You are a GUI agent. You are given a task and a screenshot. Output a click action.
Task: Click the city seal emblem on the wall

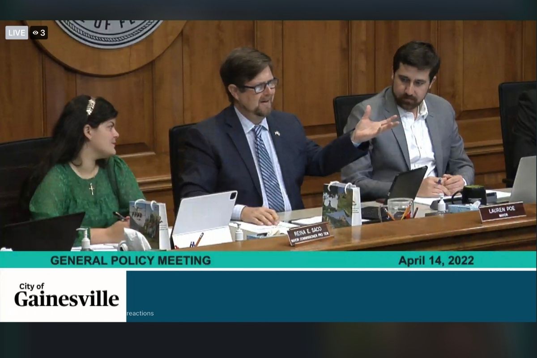click(107, 32)
